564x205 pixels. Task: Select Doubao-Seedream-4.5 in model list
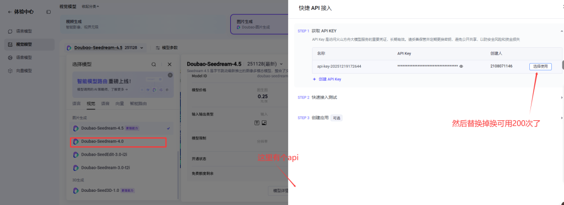[x=122, y=128]
